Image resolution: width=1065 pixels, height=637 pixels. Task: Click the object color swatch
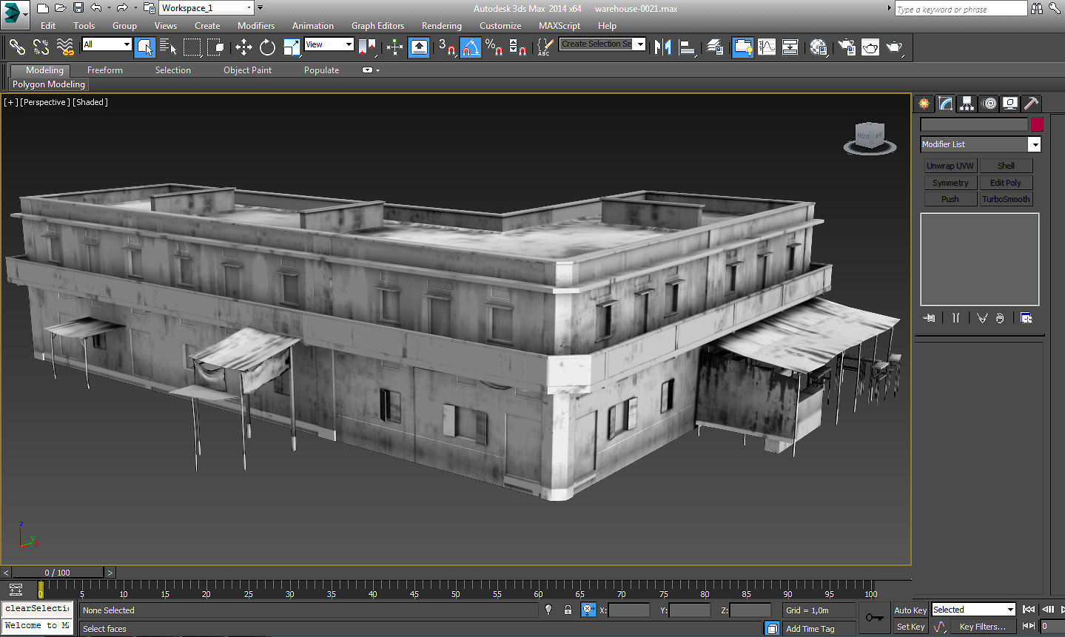pyautogui.click(x=1037, y=124)
